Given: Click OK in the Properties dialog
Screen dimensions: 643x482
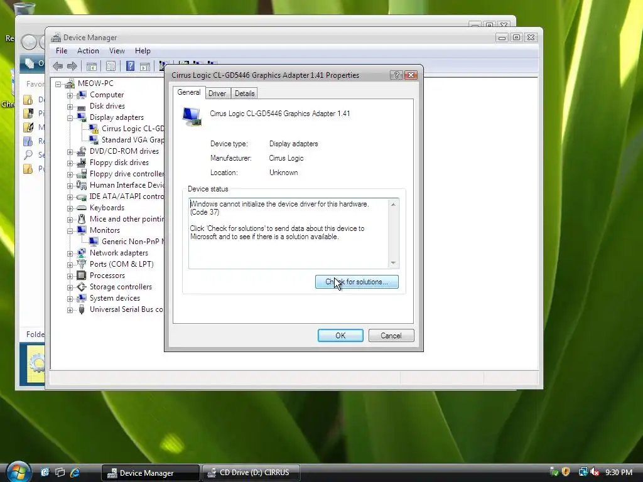Looking at the screenshot, I should pyautogui.click(x=340, y=336).
